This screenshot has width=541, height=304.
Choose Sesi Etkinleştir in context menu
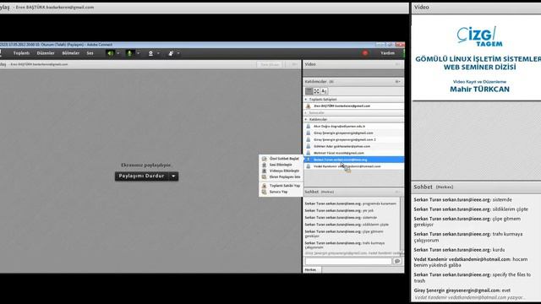pyautogui.click(x=281, y=165)
